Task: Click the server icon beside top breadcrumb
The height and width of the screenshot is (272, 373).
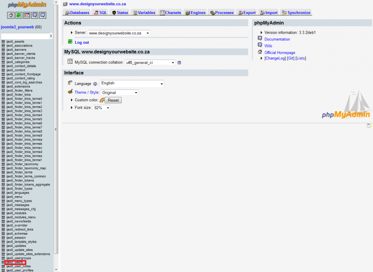Action: (x=65, y=4)
